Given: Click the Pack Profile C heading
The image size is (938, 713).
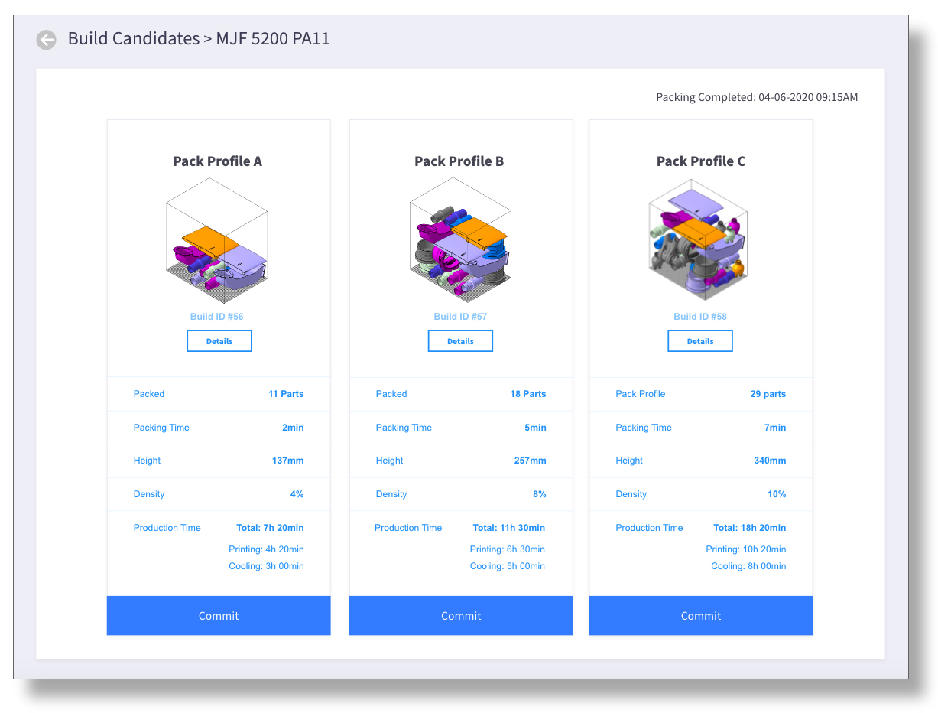Looking at the screenshot, I should tap(701, 161).
